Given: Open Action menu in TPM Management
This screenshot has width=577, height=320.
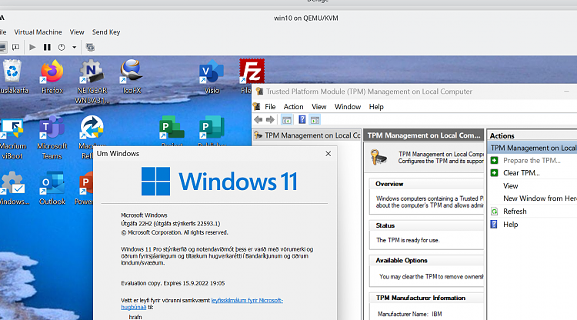Looking at the screenshot, I should pos(293,107).
